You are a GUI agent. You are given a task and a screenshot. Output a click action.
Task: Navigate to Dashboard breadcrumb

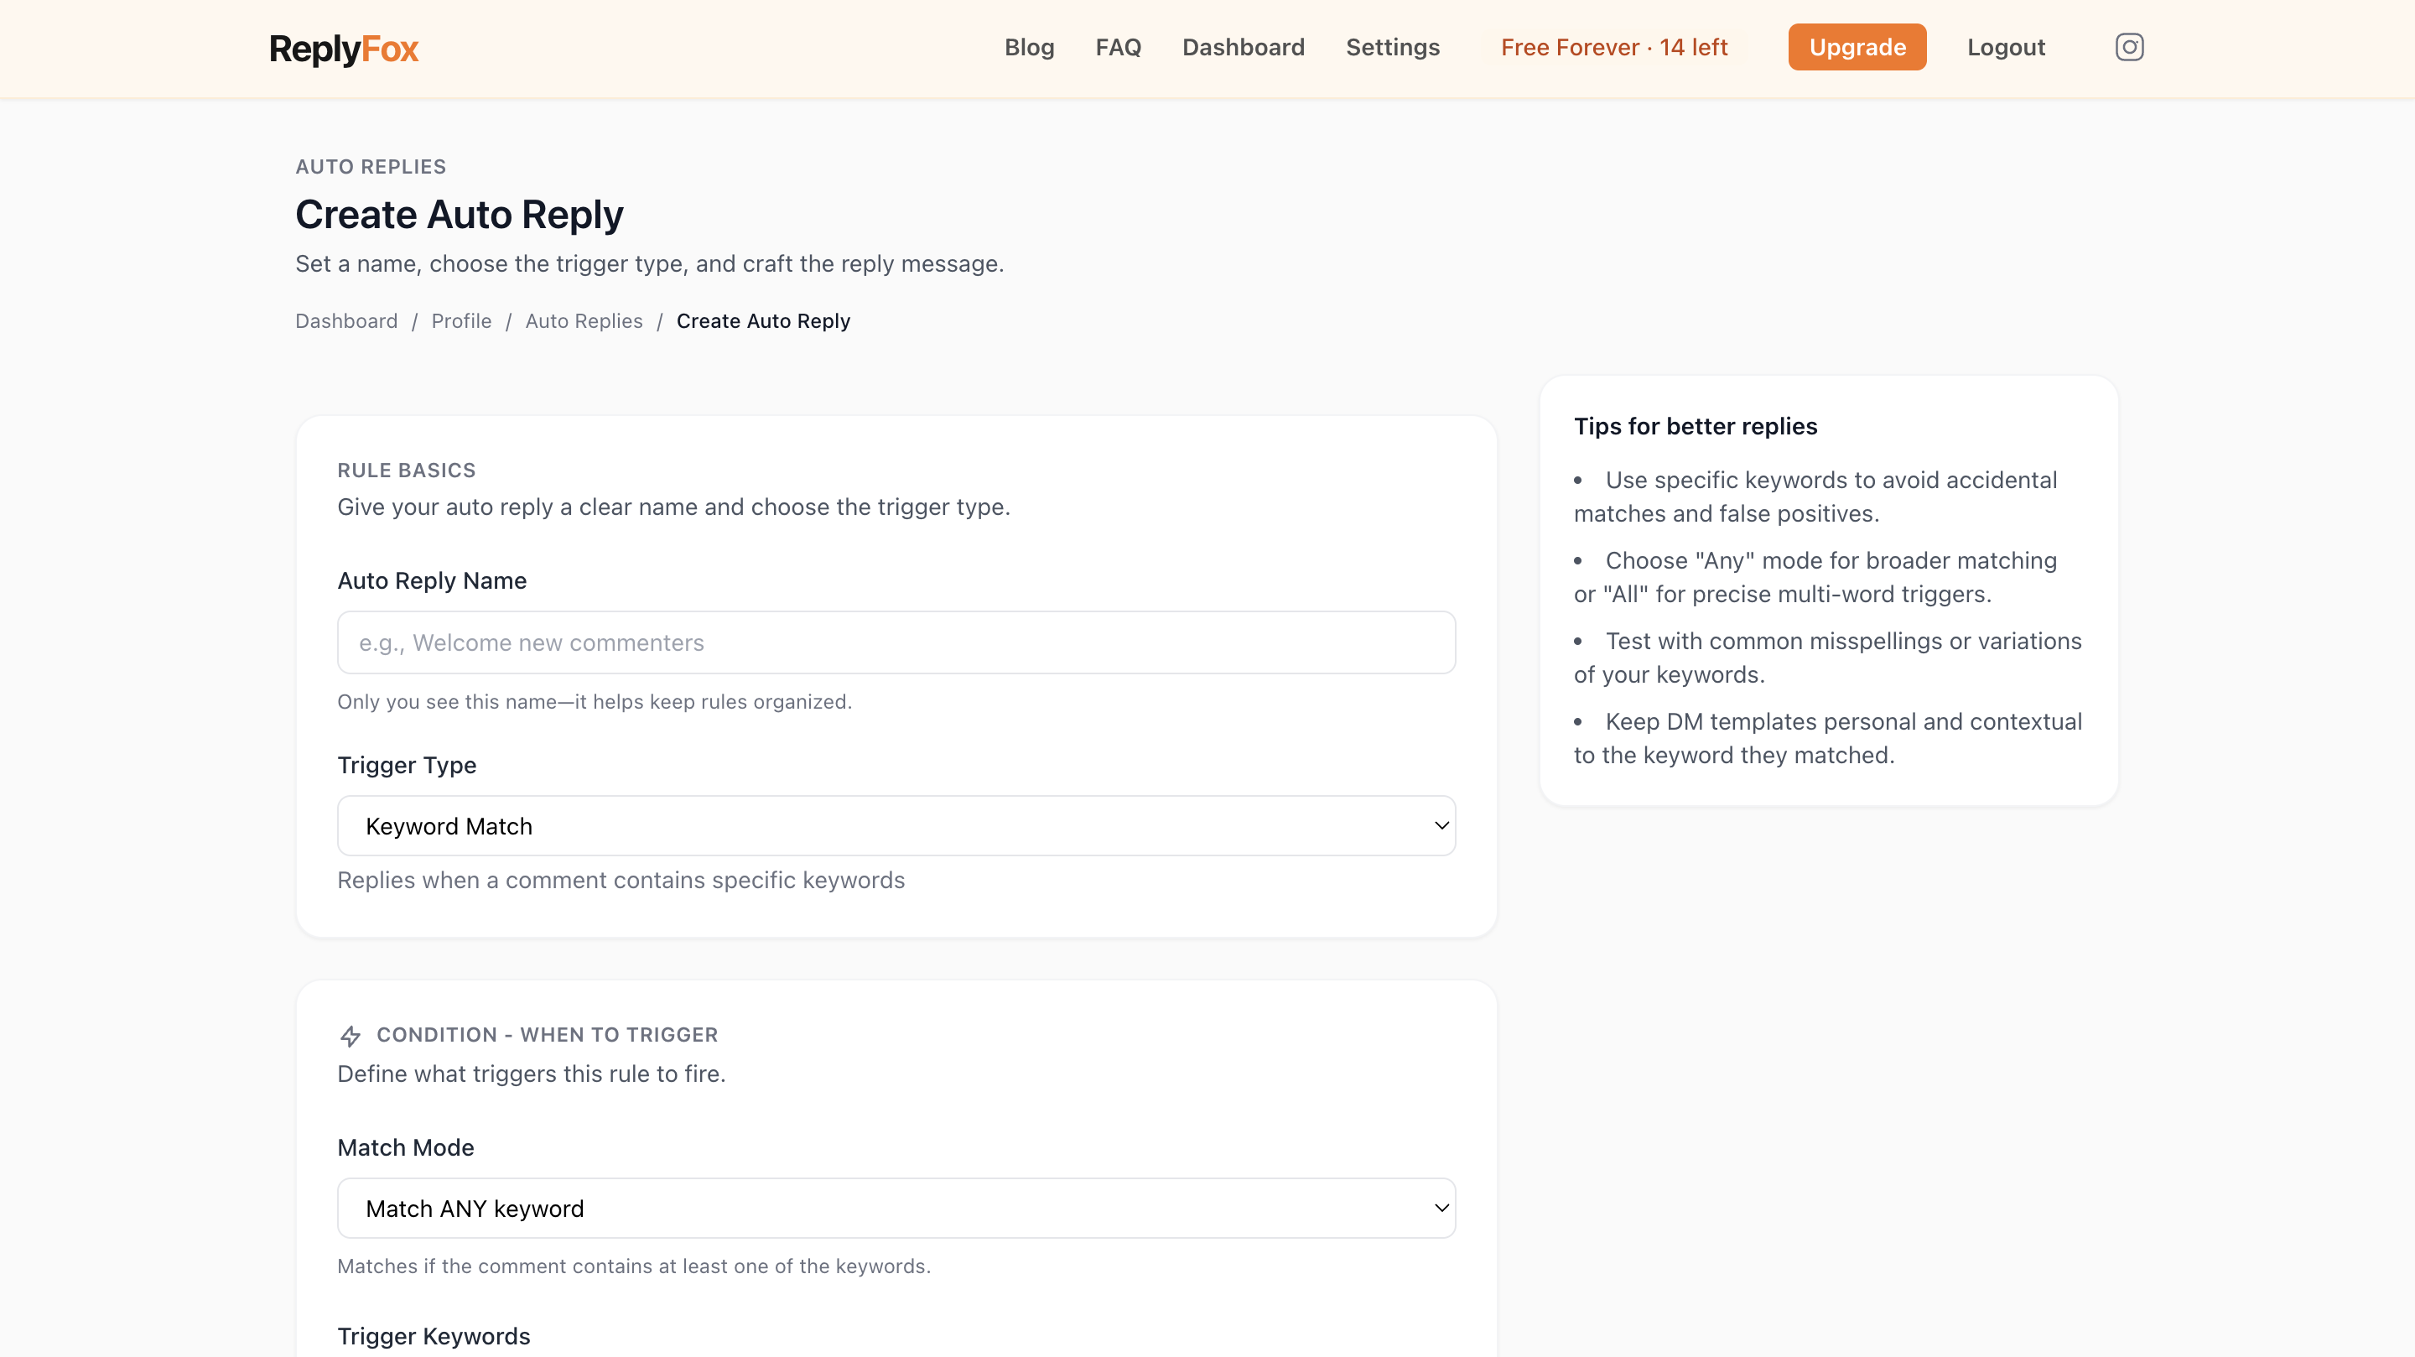(x=346, y=320)
